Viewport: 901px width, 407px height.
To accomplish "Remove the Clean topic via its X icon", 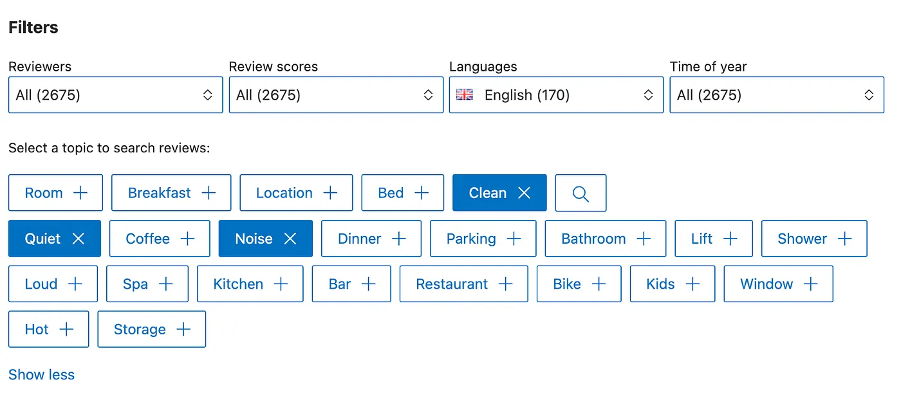I will pos(525,193).
